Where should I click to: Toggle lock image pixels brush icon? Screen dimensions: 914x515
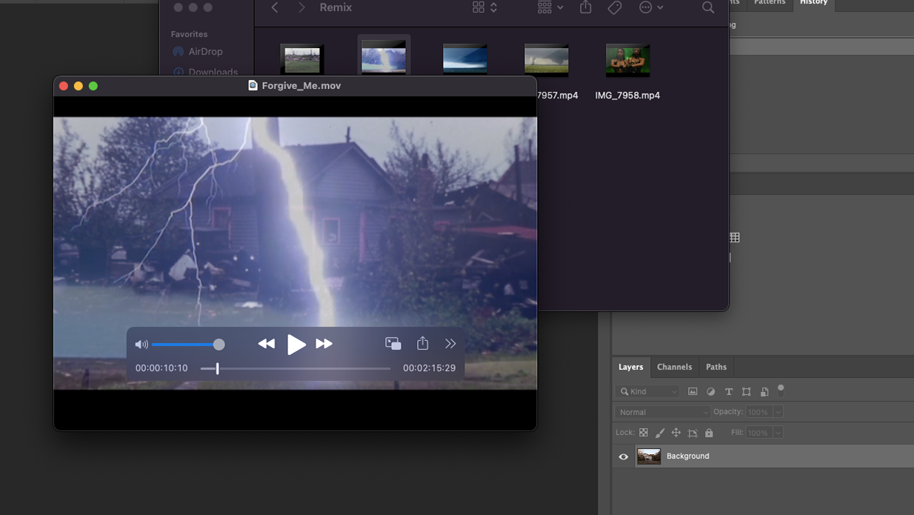660,433
